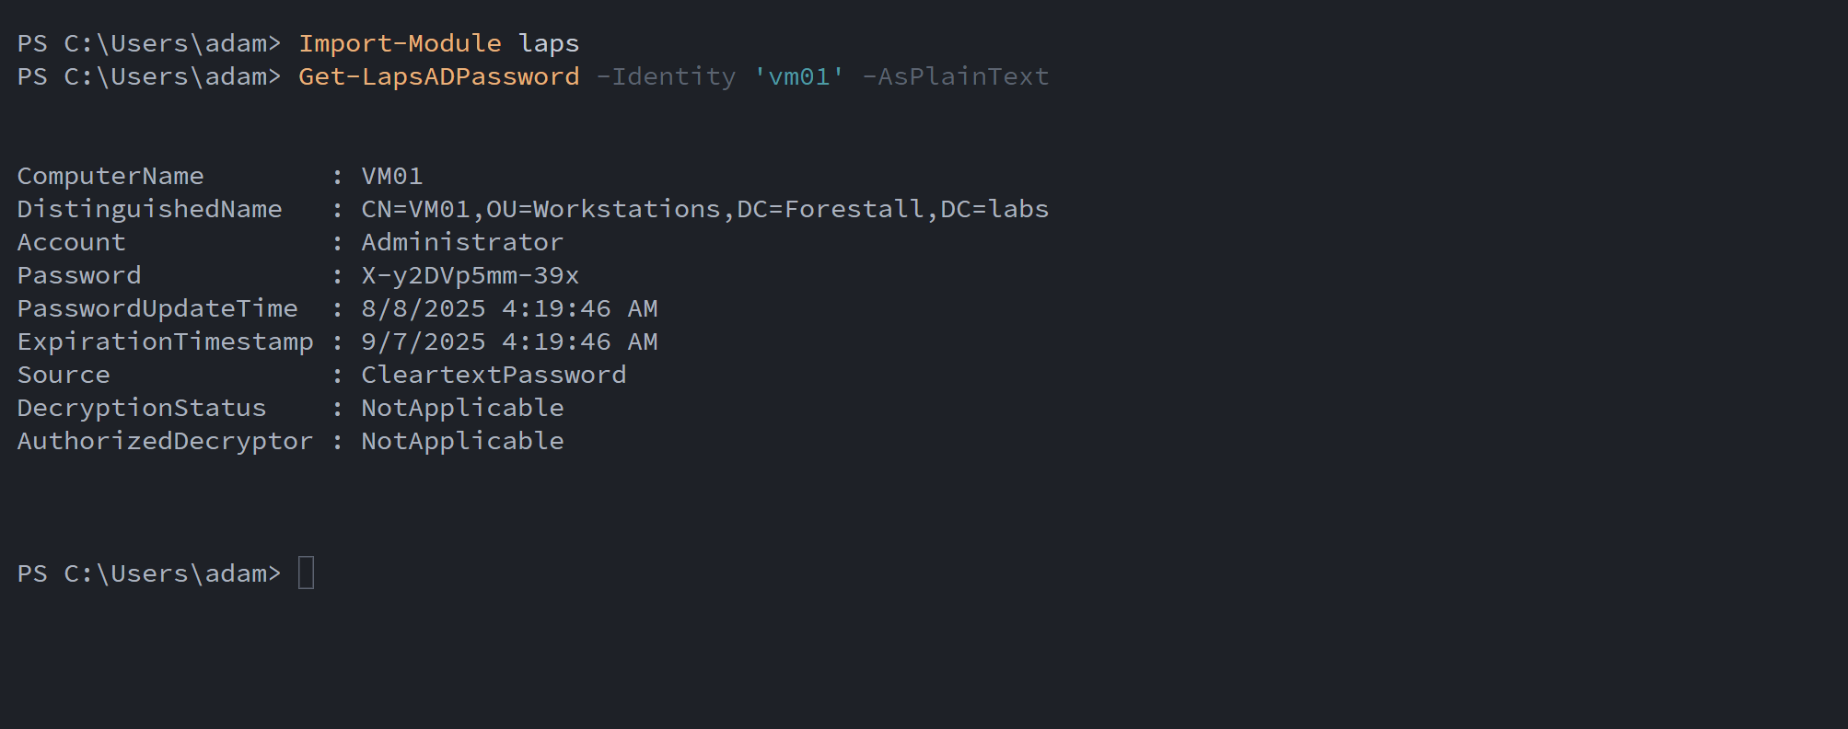Click the laps module name argument
Image resolution: width=1848 pixels, height=729 pixels.
pos(549,43)
